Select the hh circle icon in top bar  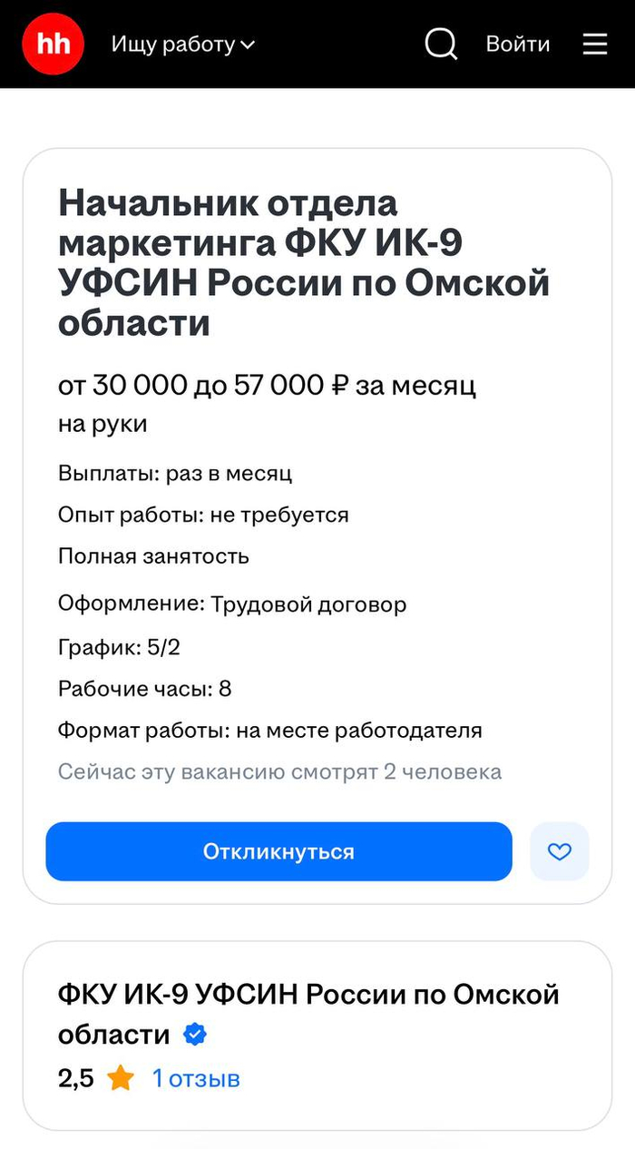[x=53, y=44]
